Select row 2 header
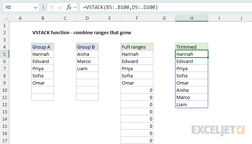Viewport: 252px width, 144px height. 4,33
